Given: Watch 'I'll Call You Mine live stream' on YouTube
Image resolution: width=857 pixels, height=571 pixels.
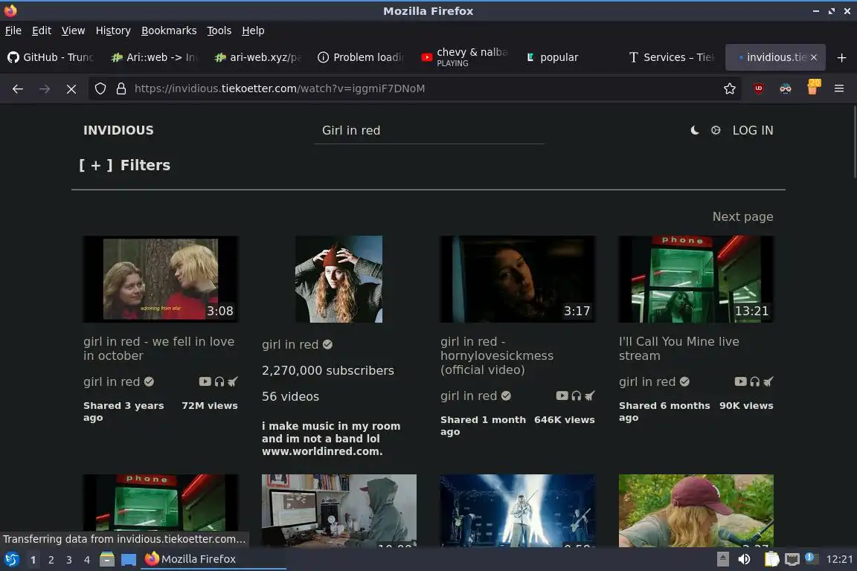Looking at the screenshot, I should (741, 382).
